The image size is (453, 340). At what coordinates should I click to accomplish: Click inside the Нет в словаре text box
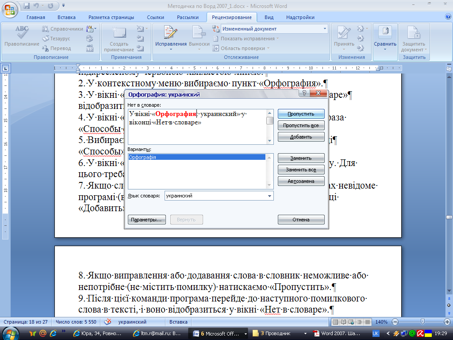(x=197, y=127)
